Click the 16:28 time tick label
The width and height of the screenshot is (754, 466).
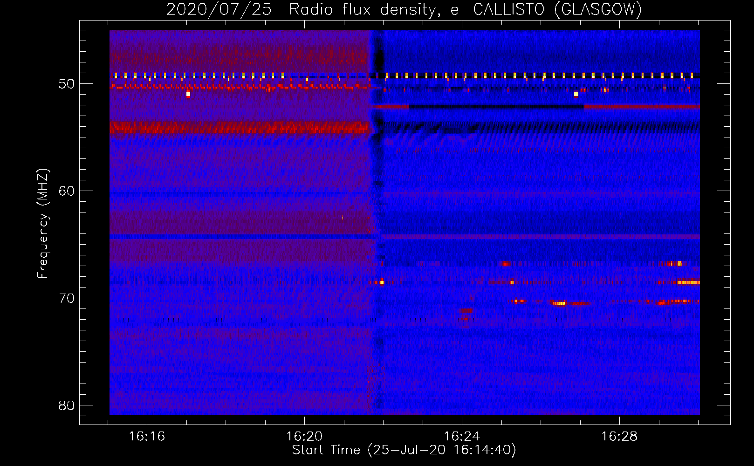pyautogui.click(x=619, y=436)
